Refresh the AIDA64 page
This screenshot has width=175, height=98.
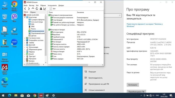click(37, 9)
